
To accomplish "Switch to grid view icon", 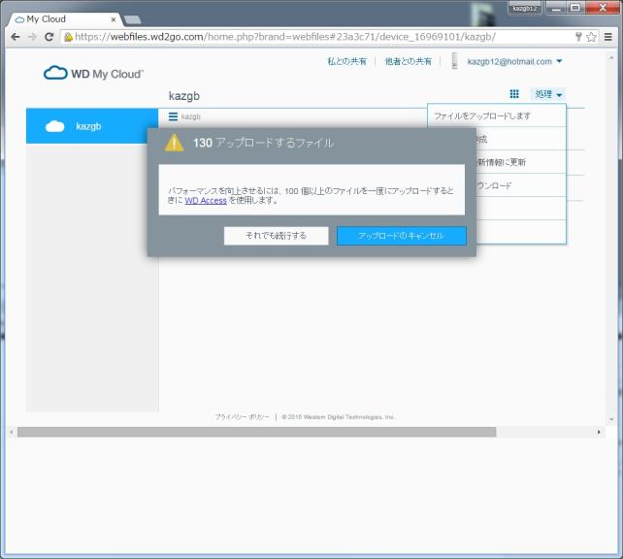I will [514, 94].
